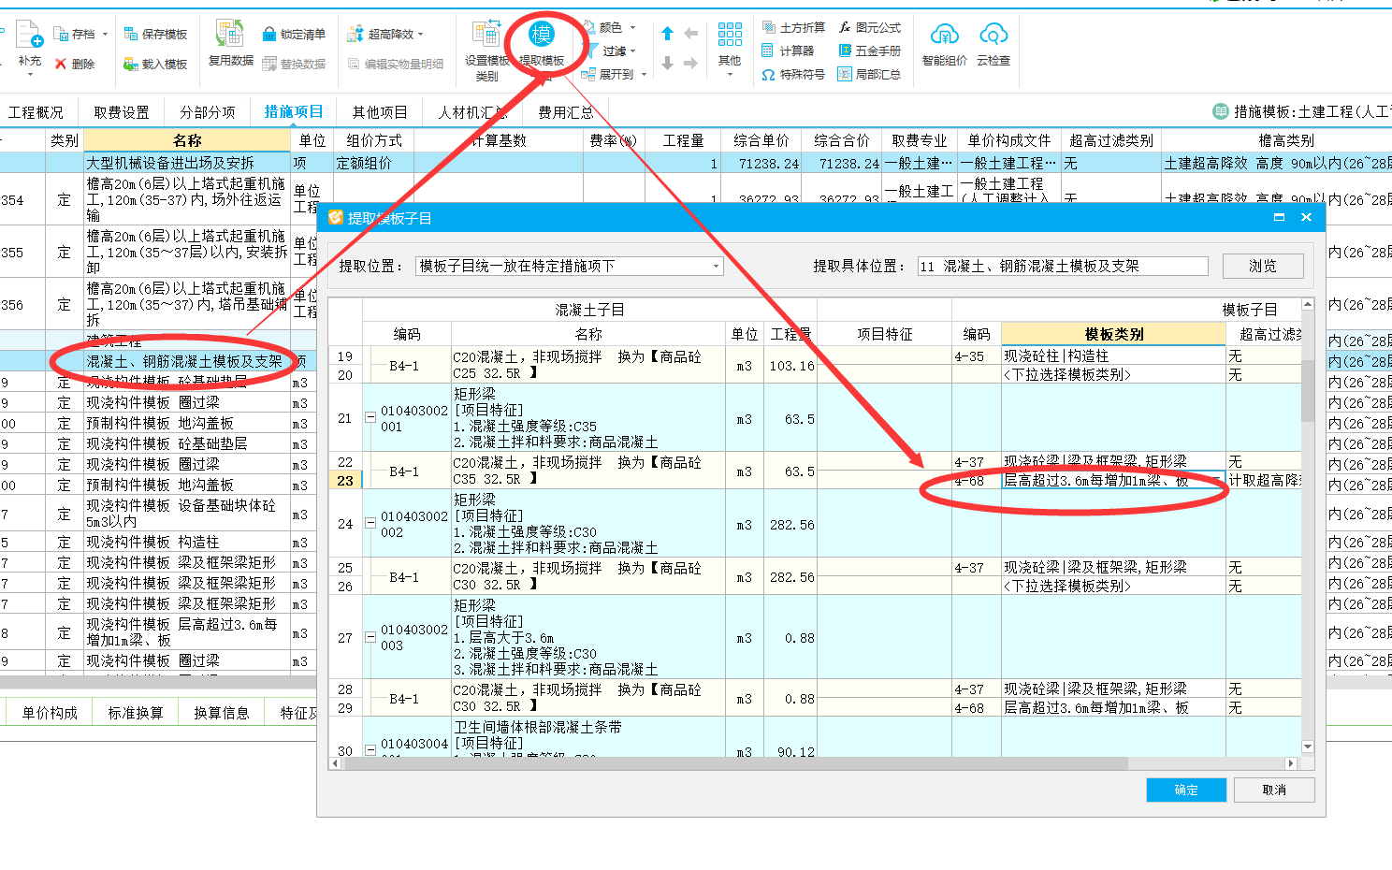Click the 锁定清单 lock icon
The height and width of the screenshot is (870, 1392).
[x=269, y=35]
